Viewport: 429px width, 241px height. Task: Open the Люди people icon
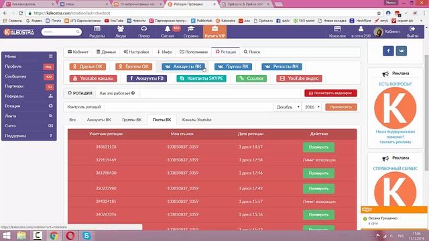point(121,31)
